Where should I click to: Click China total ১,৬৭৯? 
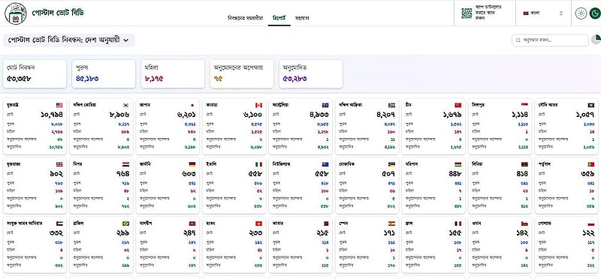coord(452,114)
